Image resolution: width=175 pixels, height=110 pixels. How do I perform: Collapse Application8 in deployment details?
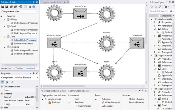(x=43, y=99)
